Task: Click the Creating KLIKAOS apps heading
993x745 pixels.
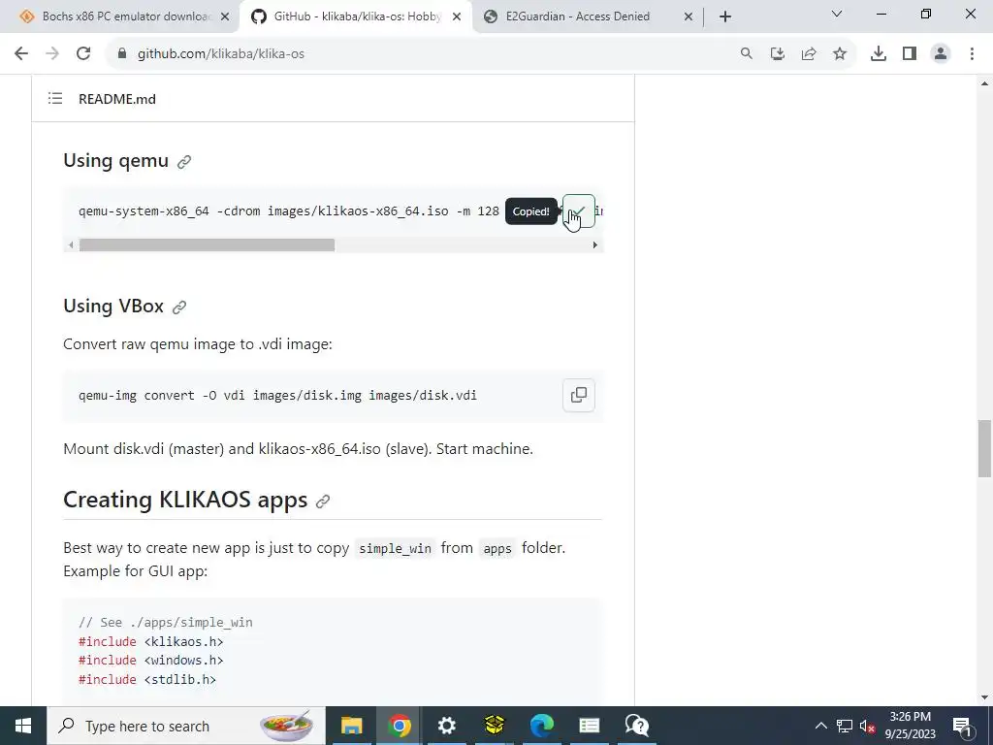Action: [185, 500]
